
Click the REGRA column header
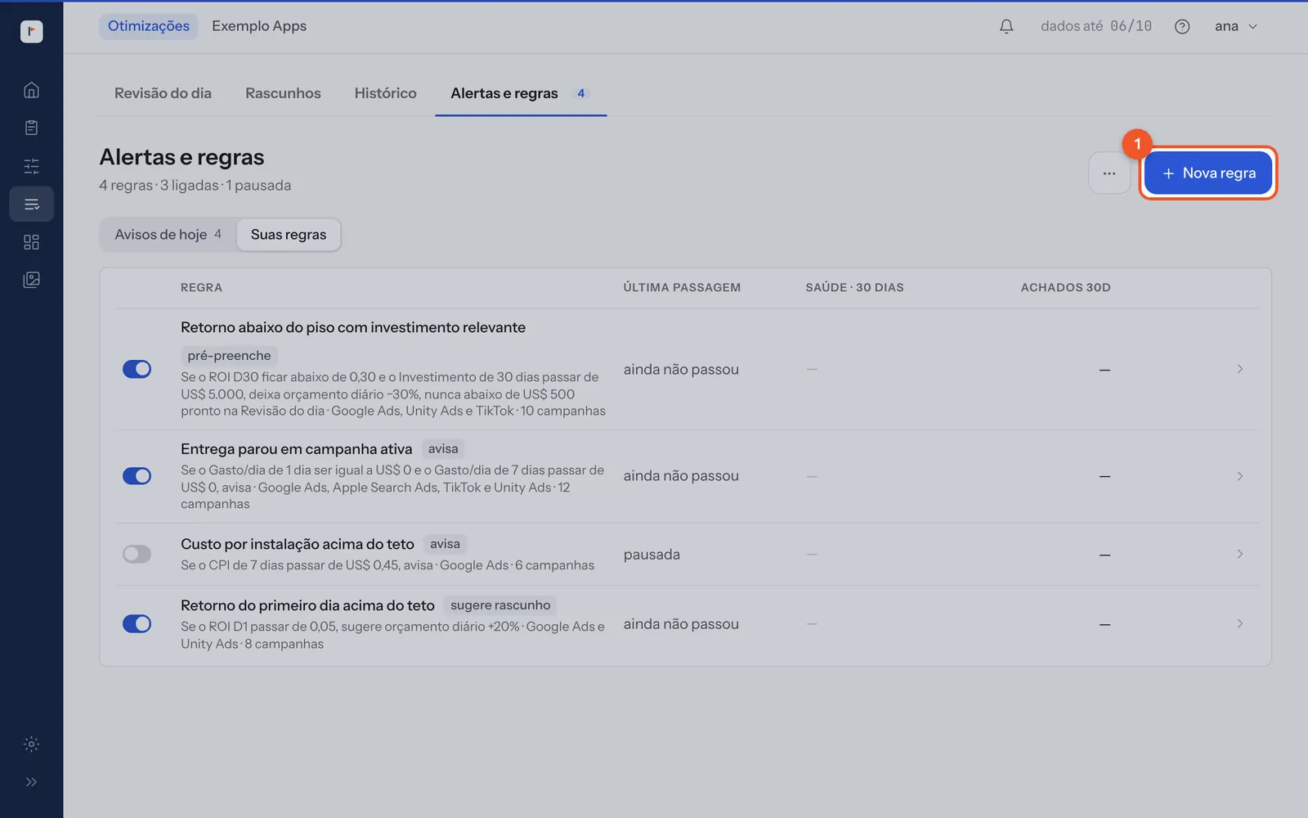[201, 288]
